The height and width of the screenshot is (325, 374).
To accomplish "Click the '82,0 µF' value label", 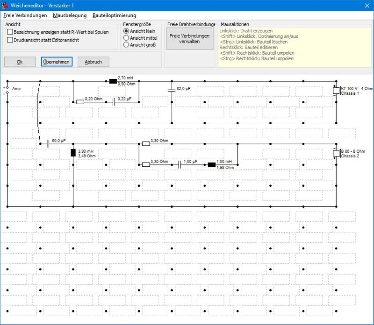I will coord(183,89).
